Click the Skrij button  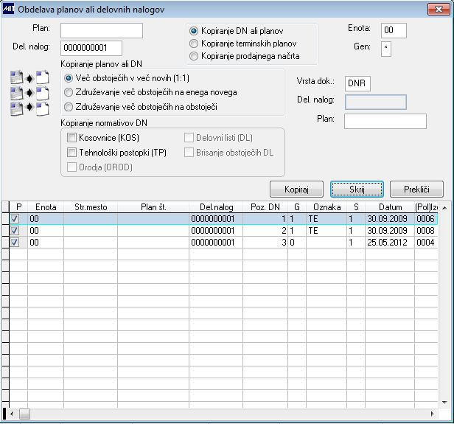pos(357,189)
